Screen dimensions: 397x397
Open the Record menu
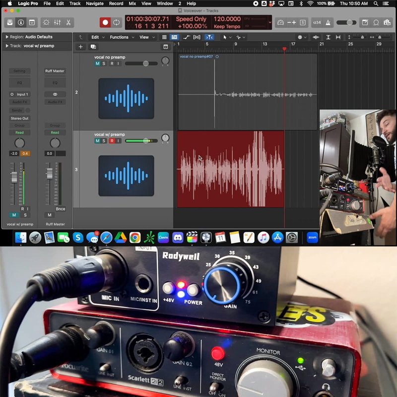tap(116, 3)
